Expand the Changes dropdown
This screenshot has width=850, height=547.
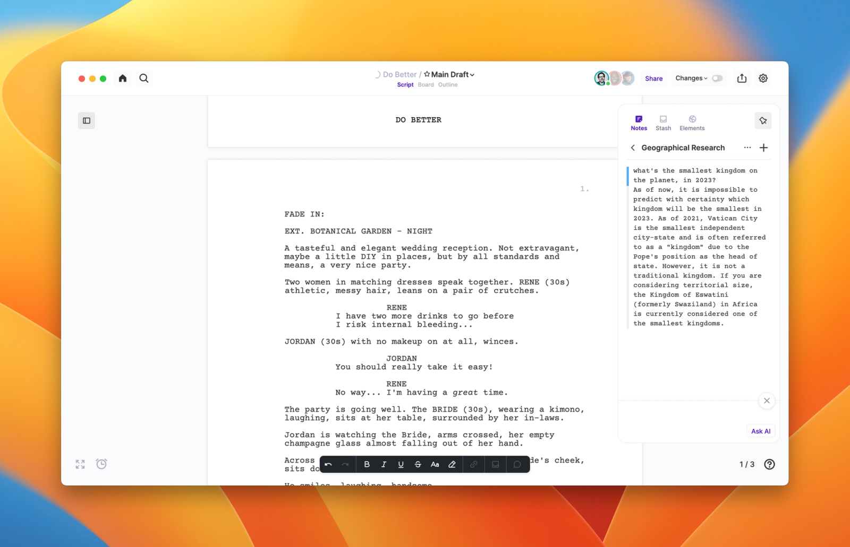[x=691, y=78]
